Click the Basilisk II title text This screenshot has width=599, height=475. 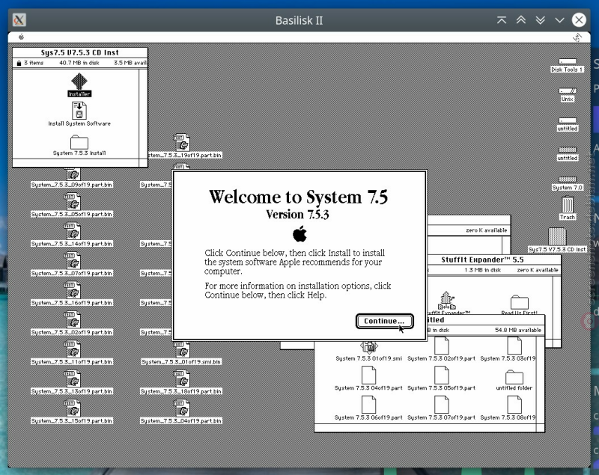click(x=299, y=20)
